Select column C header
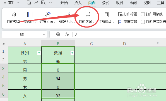Image resolution: width=166 pixels, height=101 pixels. point(91,44)
